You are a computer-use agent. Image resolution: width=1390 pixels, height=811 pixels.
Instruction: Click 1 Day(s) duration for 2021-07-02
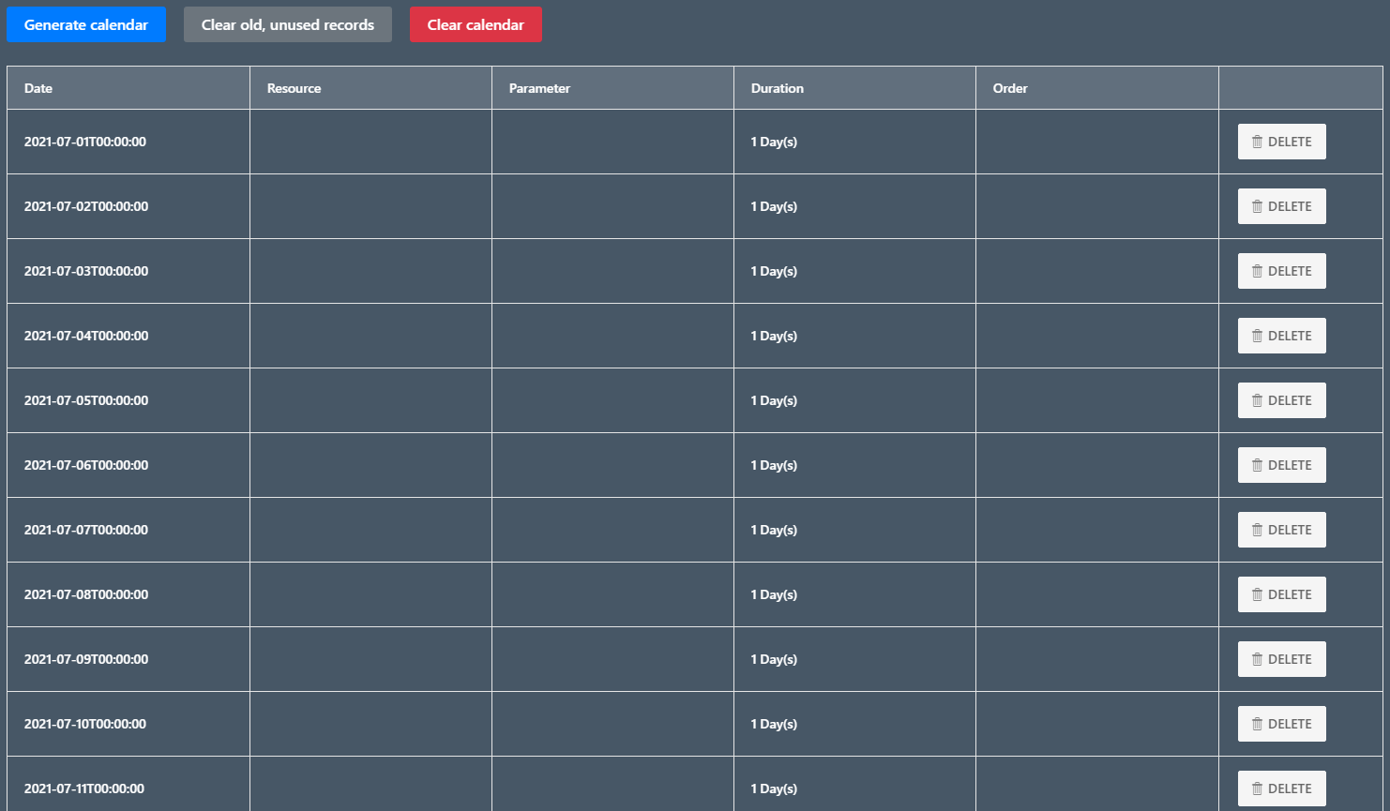tap(774, 206)
